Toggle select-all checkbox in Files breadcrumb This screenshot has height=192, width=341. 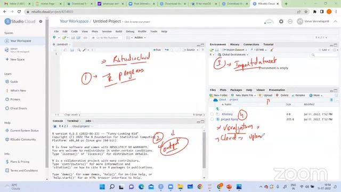click(210, 100)
